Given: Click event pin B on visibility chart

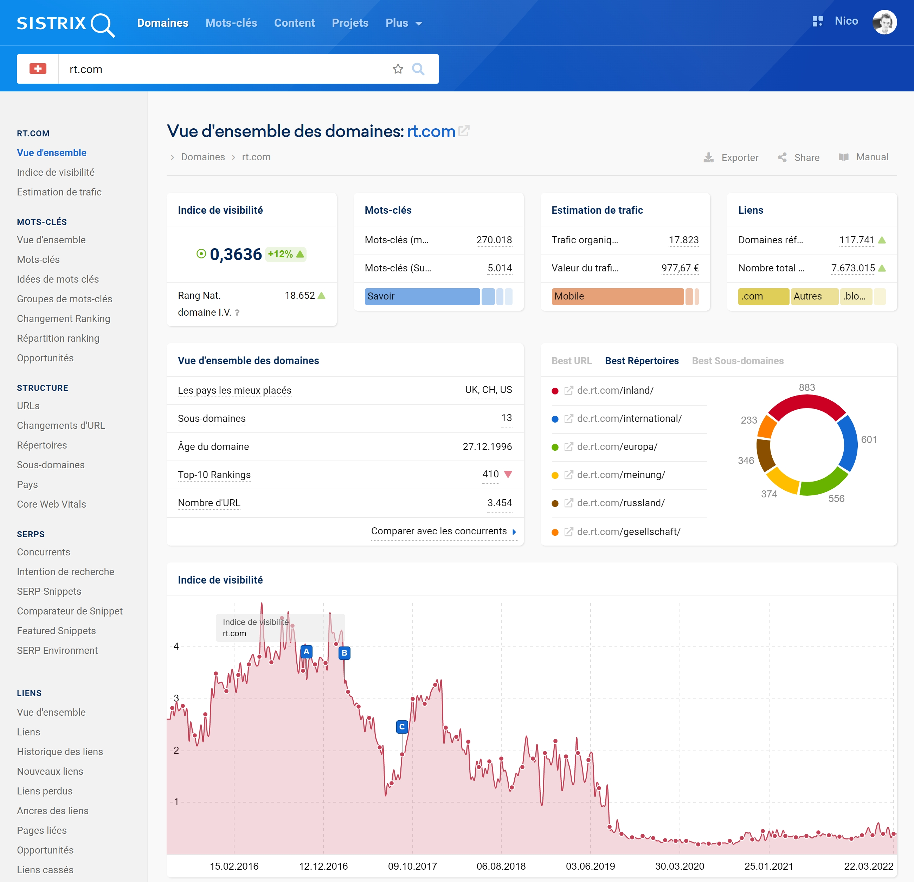Looking at the screenshot, I should 344,653.
